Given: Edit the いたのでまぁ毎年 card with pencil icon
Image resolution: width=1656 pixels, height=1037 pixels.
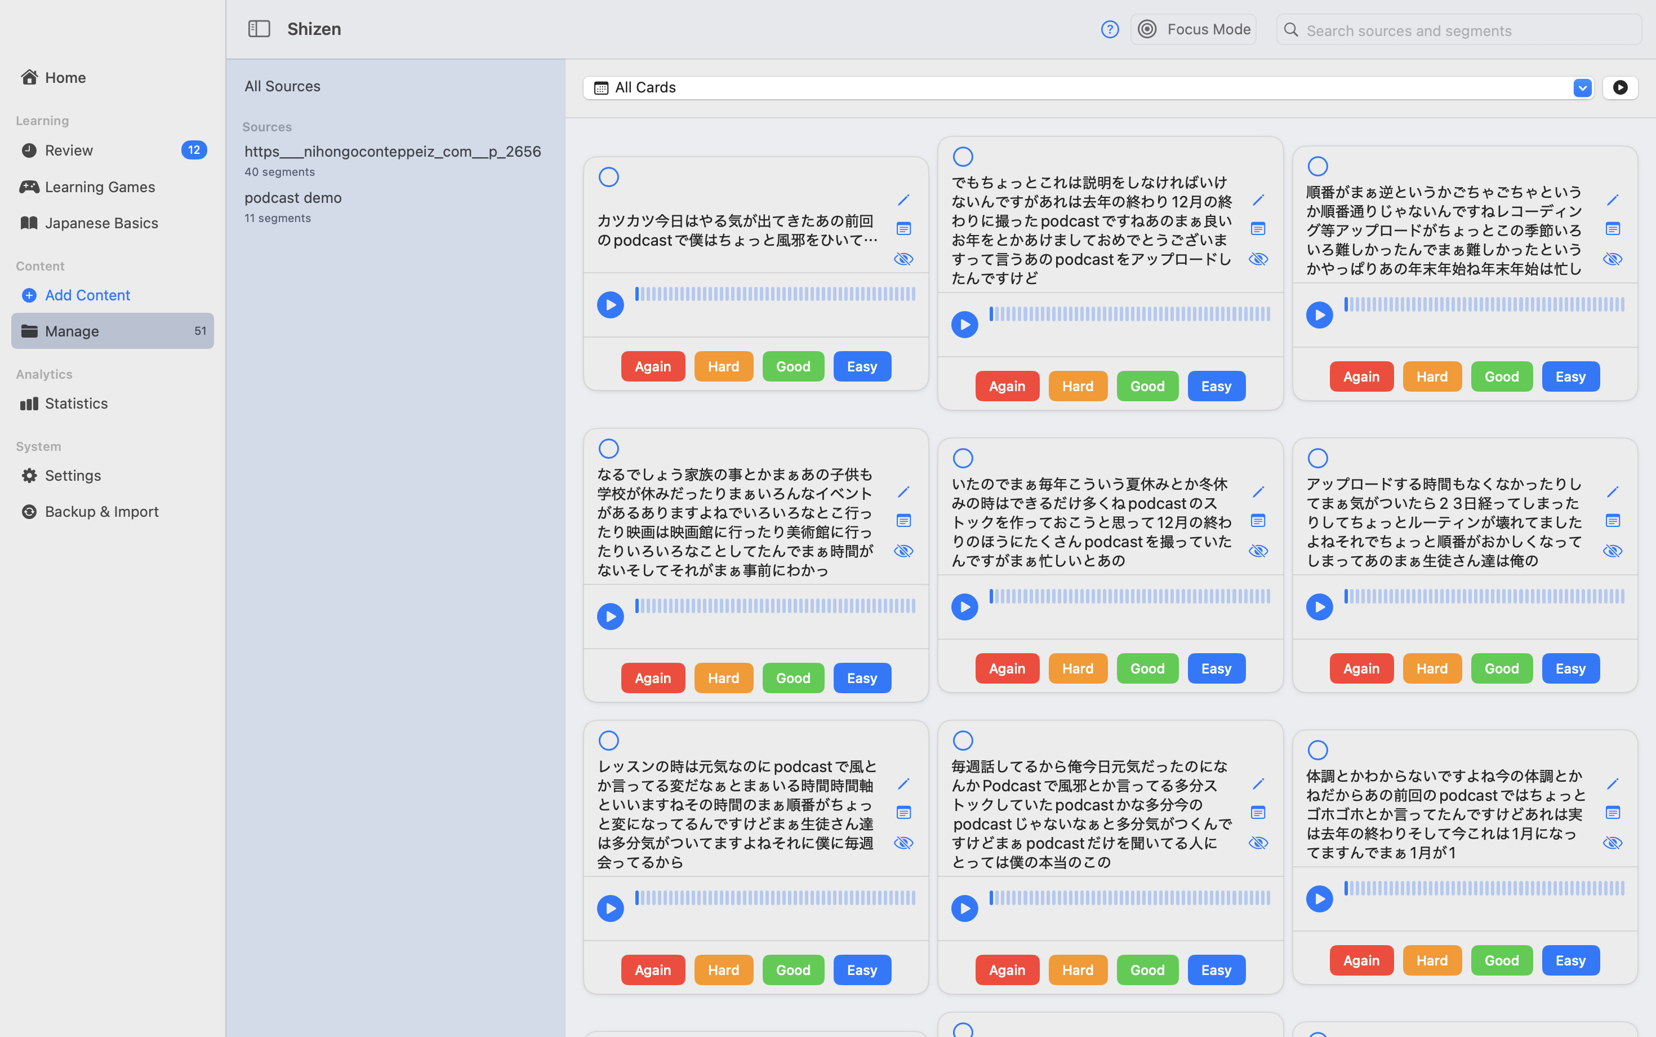Looking at the screenshot, I should click(1258, 493).
